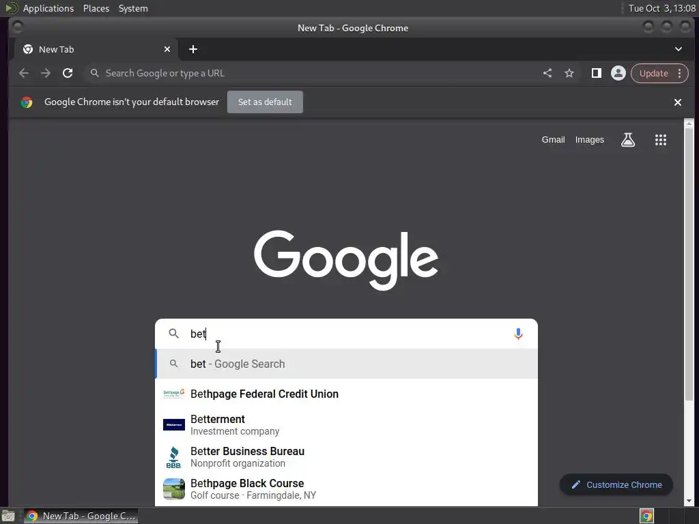Click the browser Back arrow

click(x=24, y=73)
